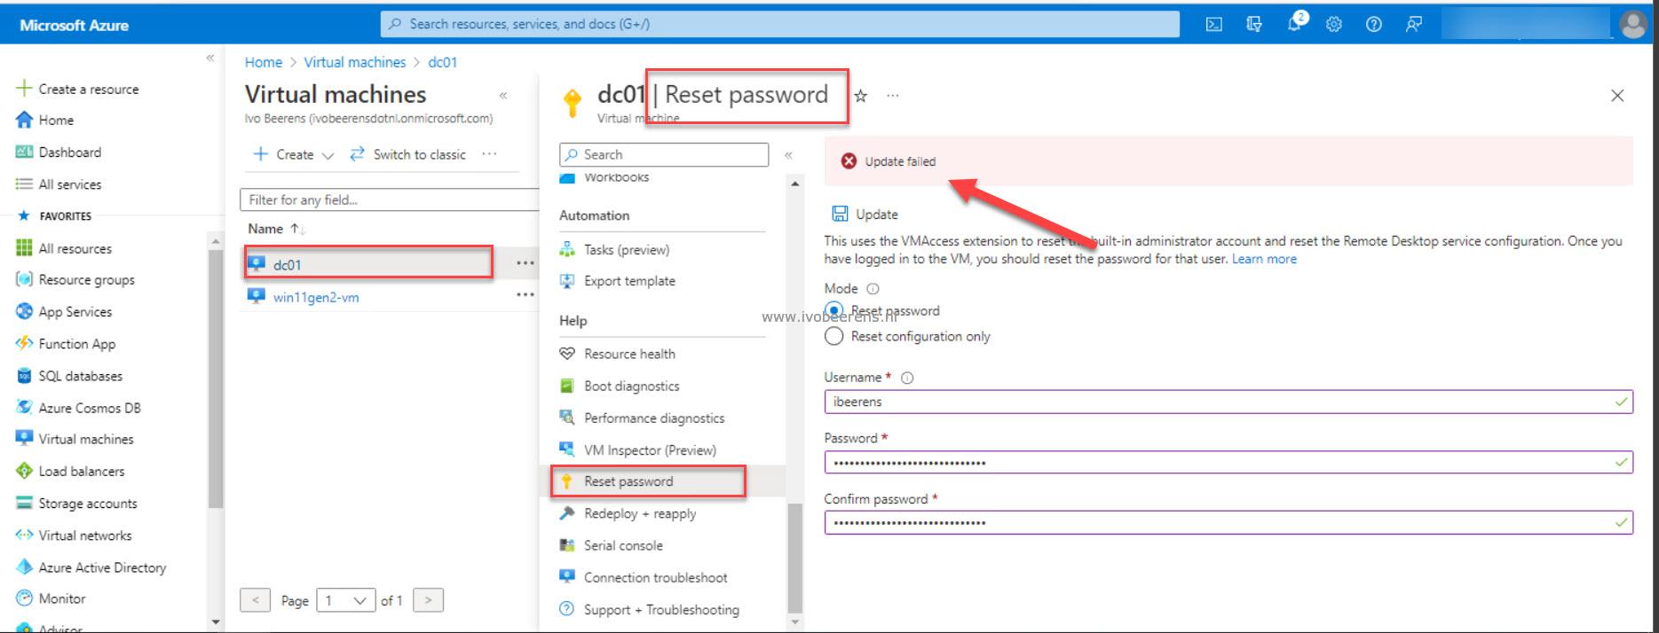Open Resource health
This screenshot has width=1659, height=633.
(629, 354)
